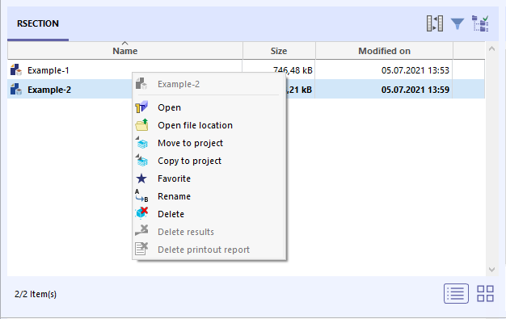Click the scrollbar up arrow

(491, 48)
